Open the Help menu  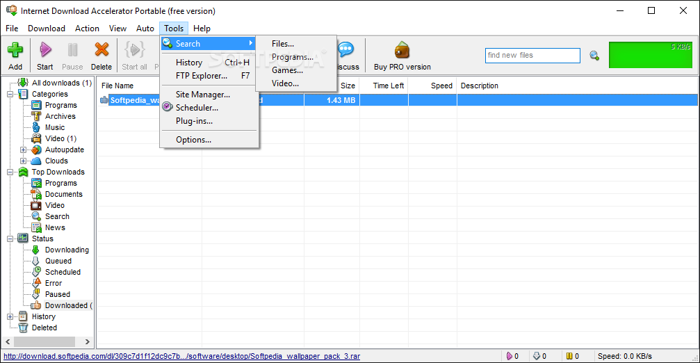[202, 28]
